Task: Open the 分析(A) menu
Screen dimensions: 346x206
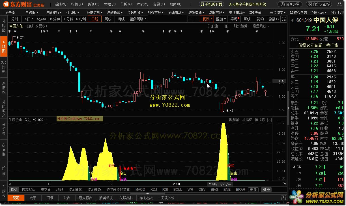Action: pyautogui.click(x=126, y=4)
